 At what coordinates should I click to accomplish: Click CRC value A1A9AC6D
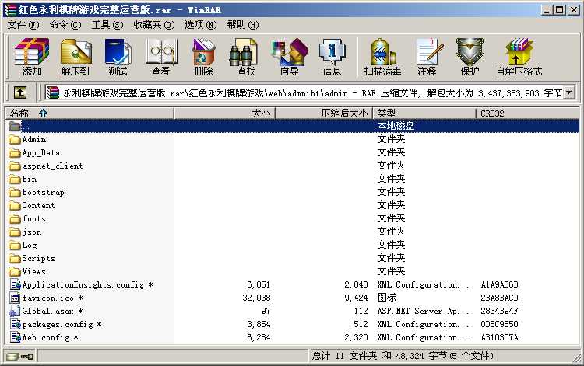(x=499, y=285)
